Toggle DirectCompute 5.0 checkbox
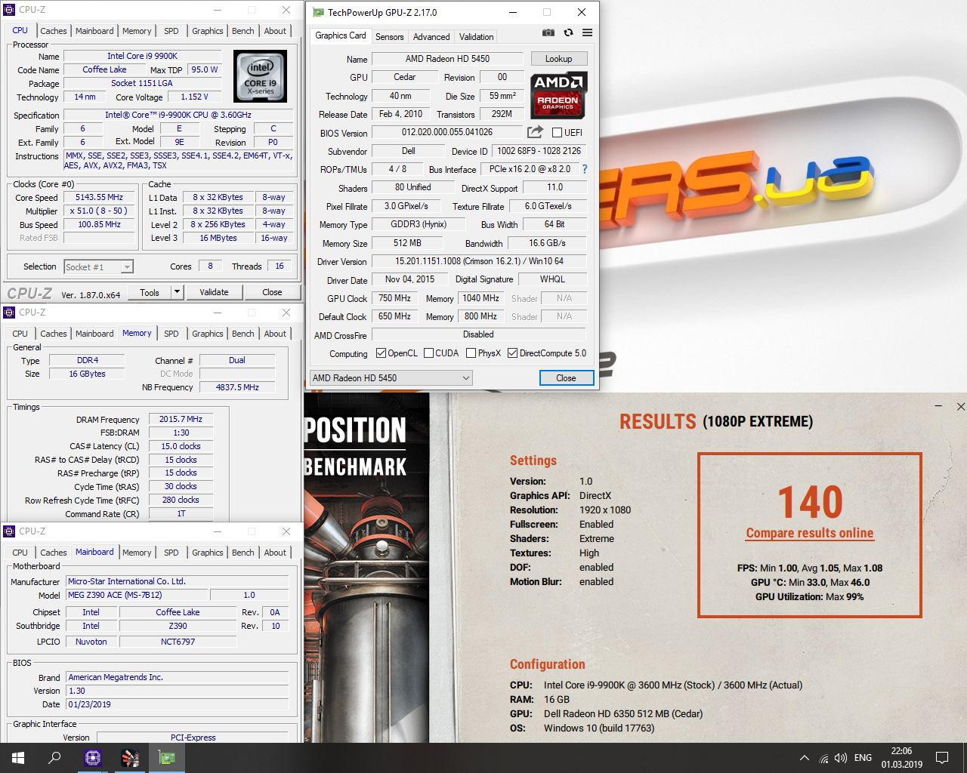The width and height of the screenshot is (967, 773). [512, 353]
